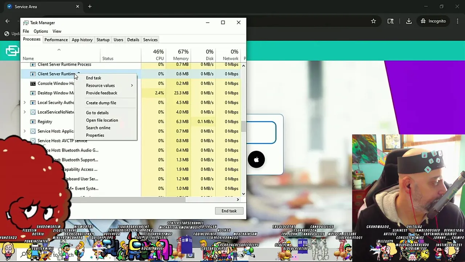This screenshot has height=262, width=465.
Task: Click the vertical scrollbar thumb in Task Manager
Action: 243,126
